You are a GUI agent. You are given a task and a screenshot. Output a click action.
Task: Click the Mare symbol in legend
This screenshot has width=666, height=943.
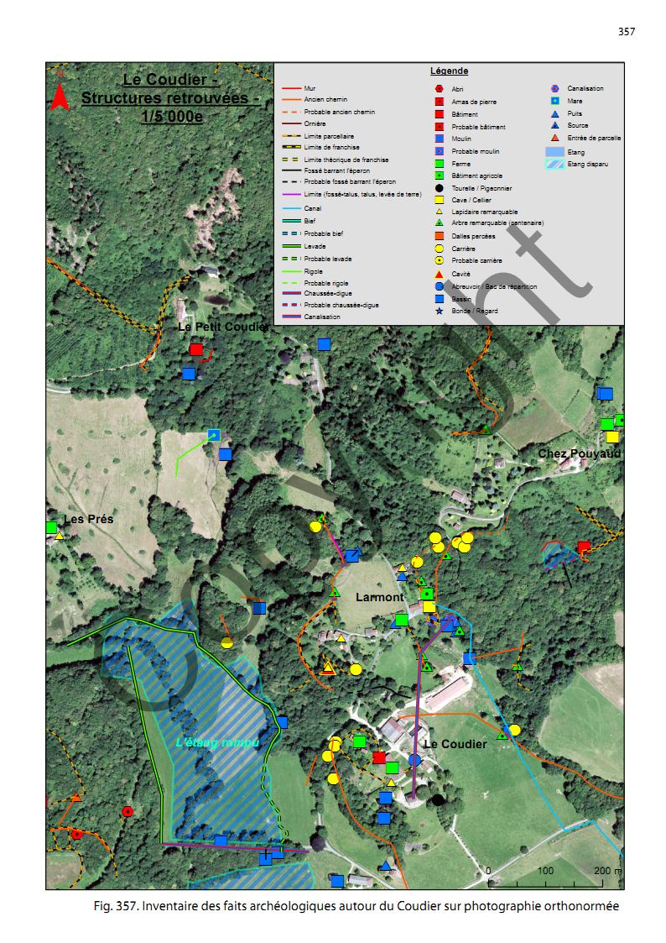pyautogui.click(x=554, y=101)
